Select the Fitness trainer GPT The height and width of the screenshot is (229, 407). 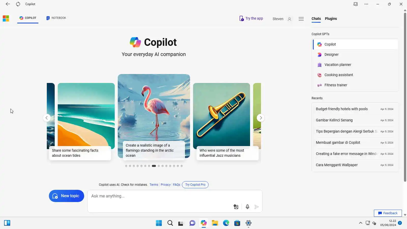point(355,85)
